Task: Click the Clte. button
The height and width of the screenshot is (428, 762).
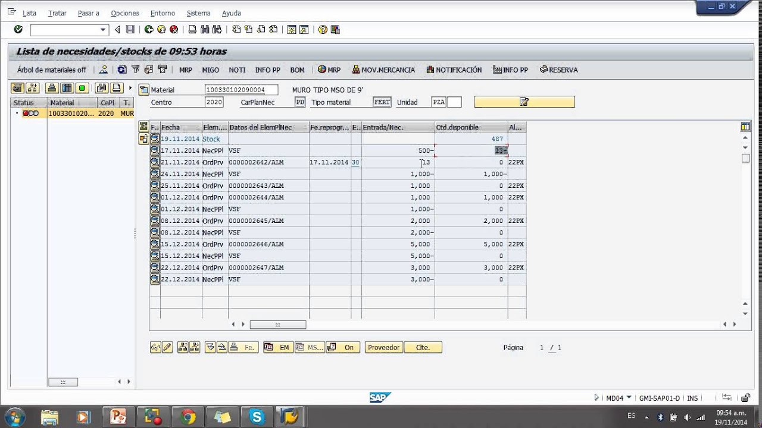Action: (x=423, y=347)
